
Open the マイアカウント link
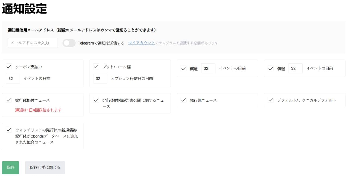point(141,43)
